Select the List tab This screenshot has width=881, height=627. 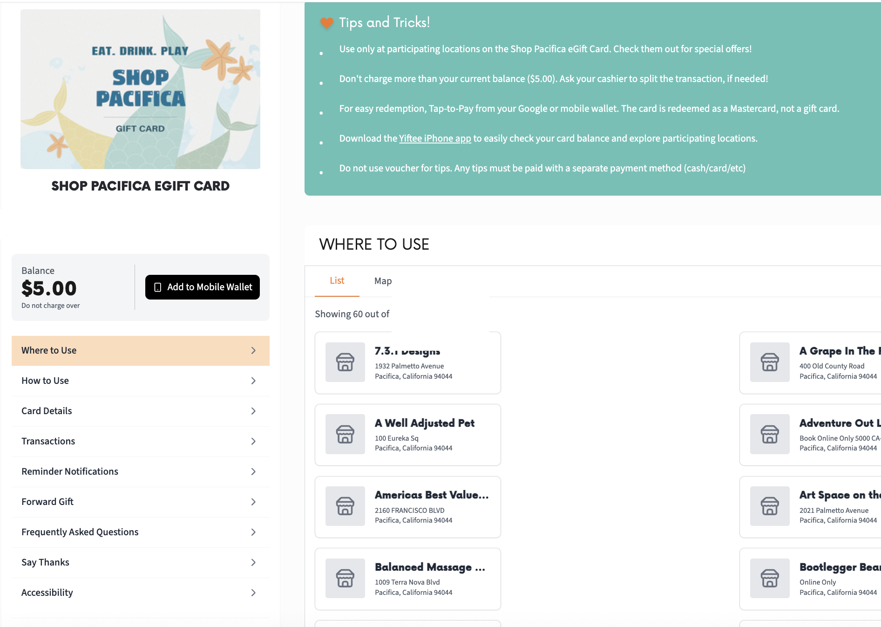pyautogui.click(x=337, y=280)
